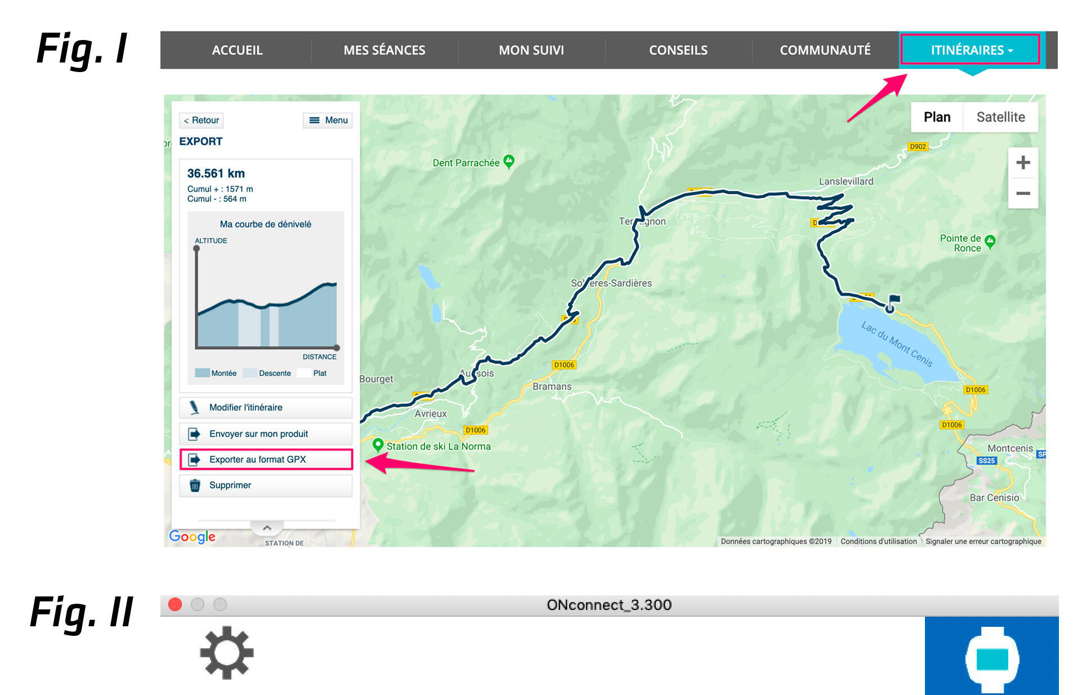Export the route with Exporter au format GPX
The height and width of the screenshot is (695, 1073).
[x=266, y=460]
